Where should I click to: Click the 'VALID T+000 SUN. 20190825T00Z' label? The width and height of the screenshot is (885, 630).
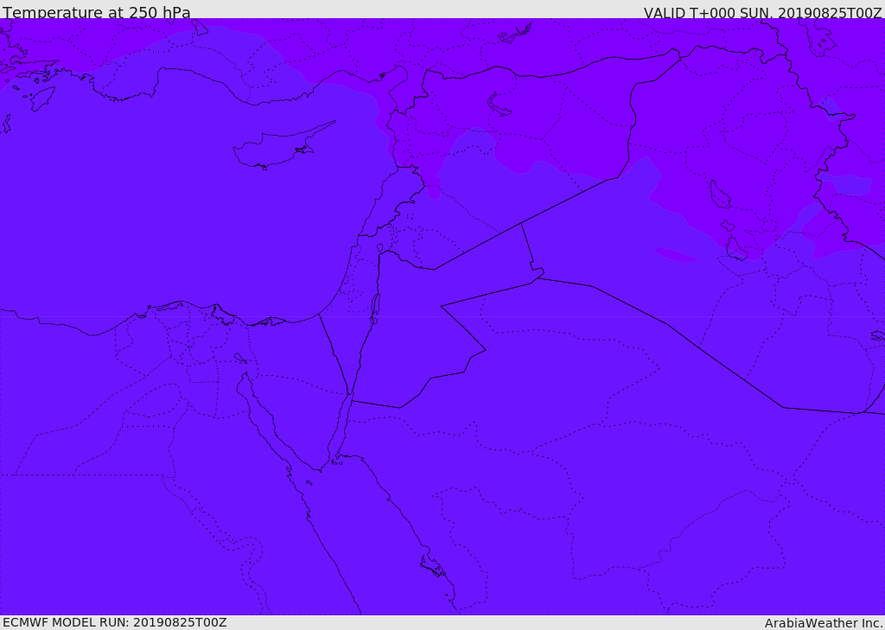click(x=762, y=12)
